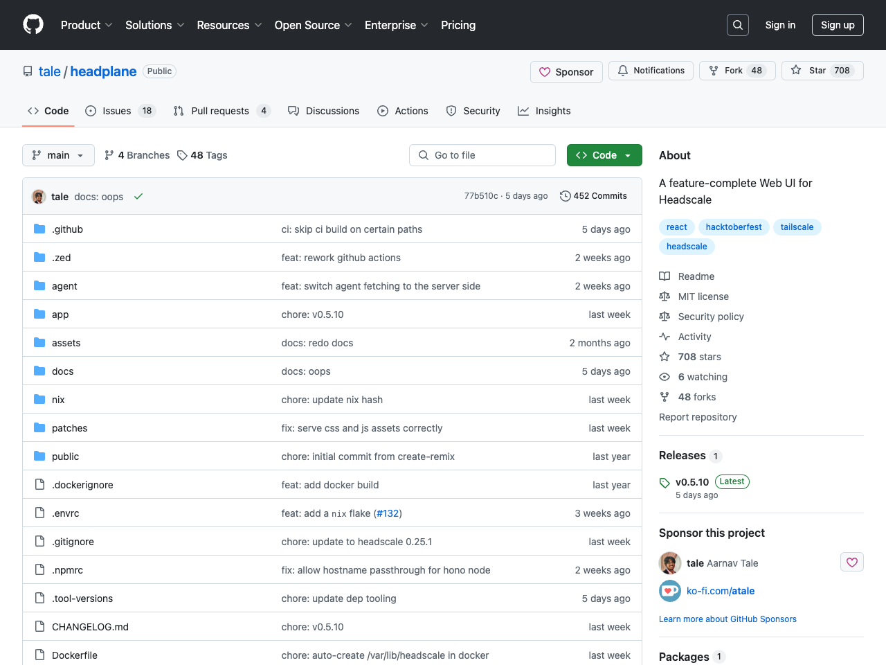The width and height of the screenshot is (886, 665).
Task: Click the fork icon beside 48 forks
Action: point(664,397)
